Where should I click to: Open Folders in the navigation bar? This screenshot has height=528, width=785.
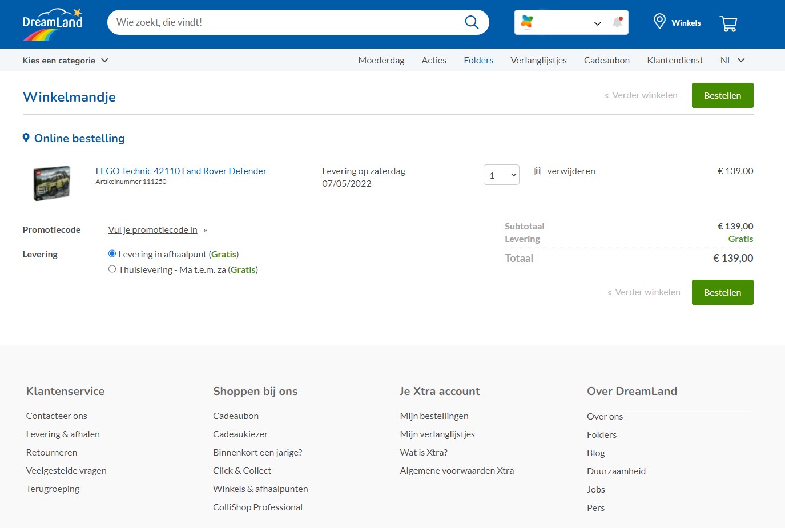pos(478,61)
